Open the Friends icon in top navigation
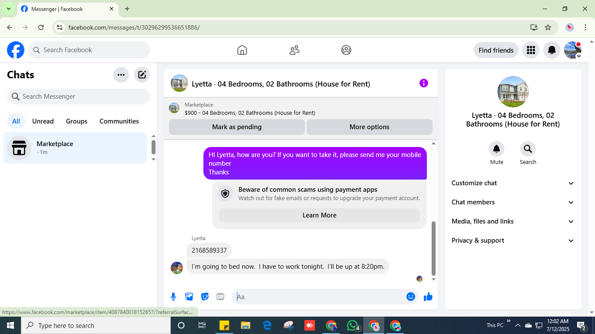The height and width of the screenshot is (334, 595). 294,50
